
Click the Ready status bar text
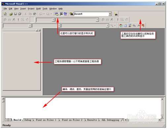click(7, 125)
